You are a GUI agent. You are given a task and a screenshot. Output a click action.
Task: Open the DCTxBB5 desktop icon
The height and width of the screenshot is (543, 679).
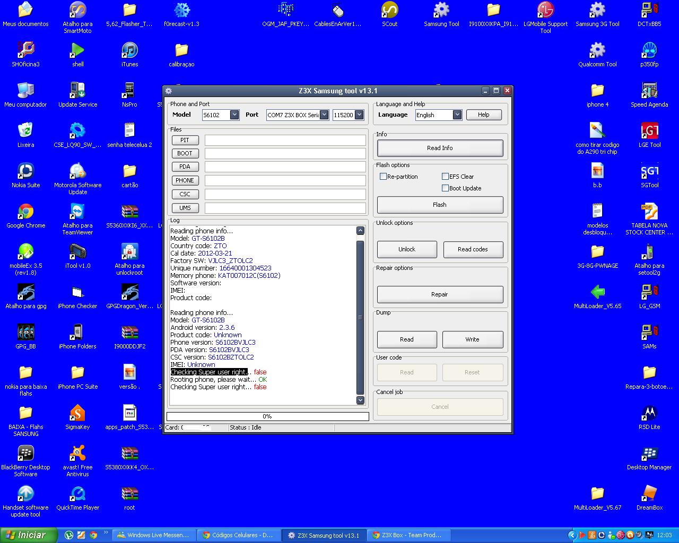(x=649, y=14)
